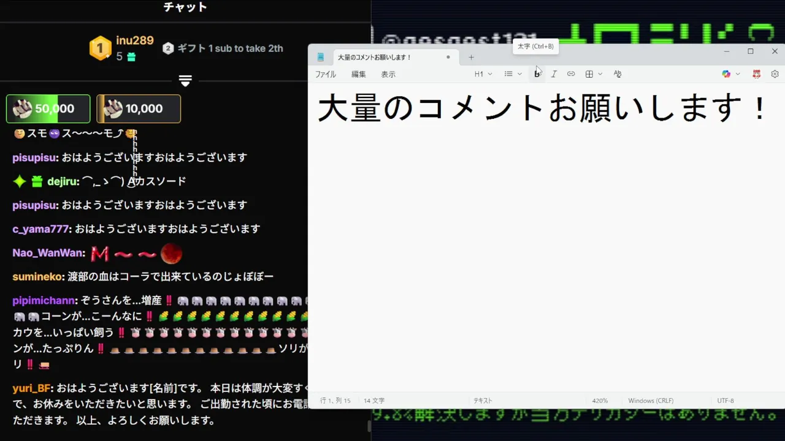
Task: Click the スモ スーーーモ emote message
Action: 75,134
